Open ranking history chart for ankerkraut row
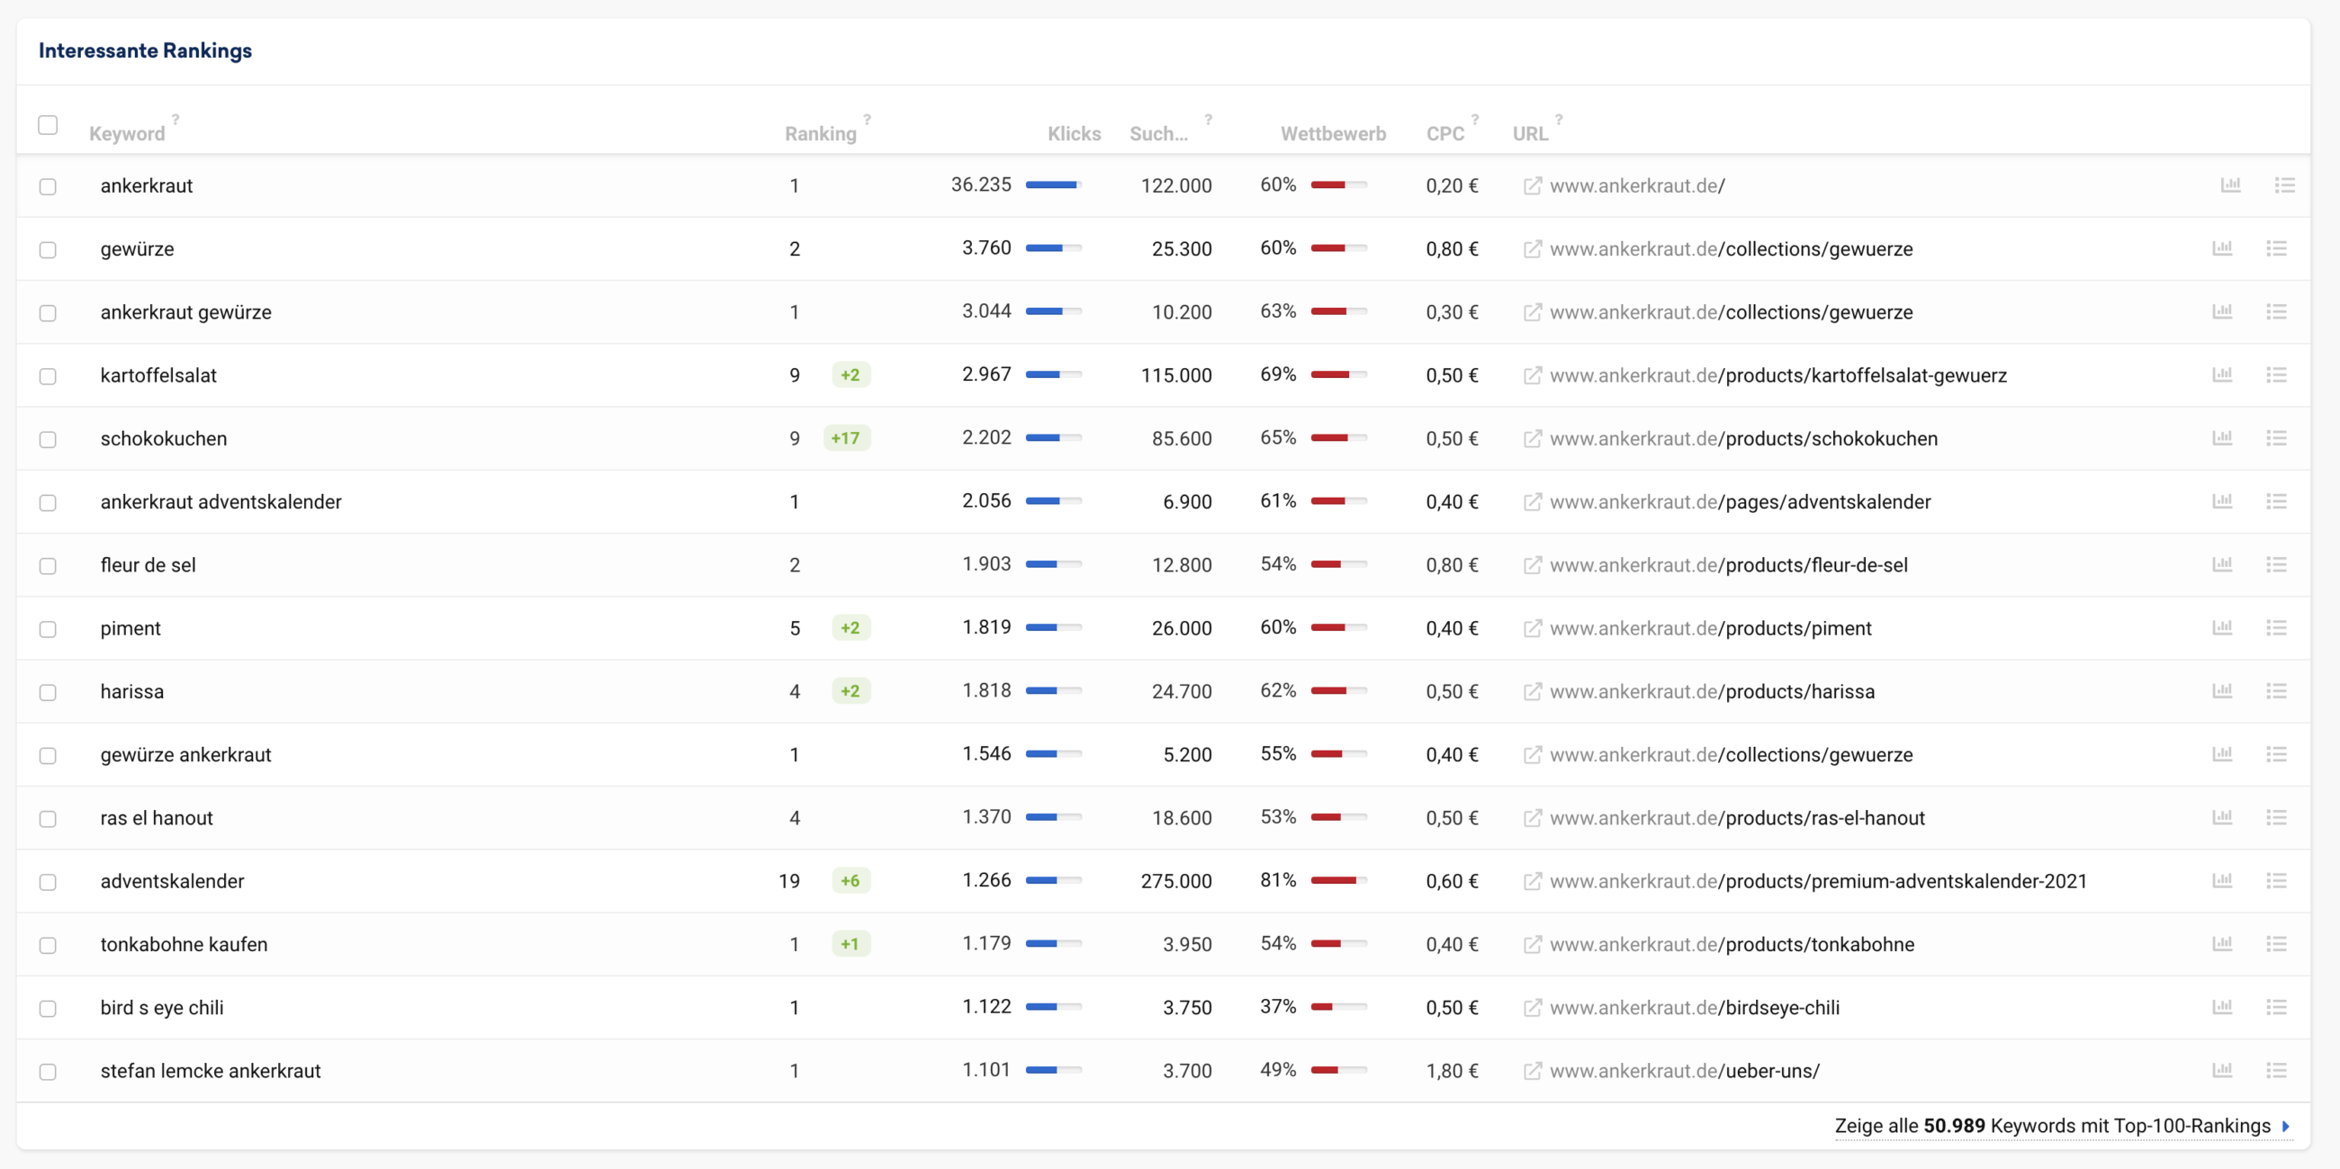Viewport: 2340px width, 1169px height. coord(2231,185)
